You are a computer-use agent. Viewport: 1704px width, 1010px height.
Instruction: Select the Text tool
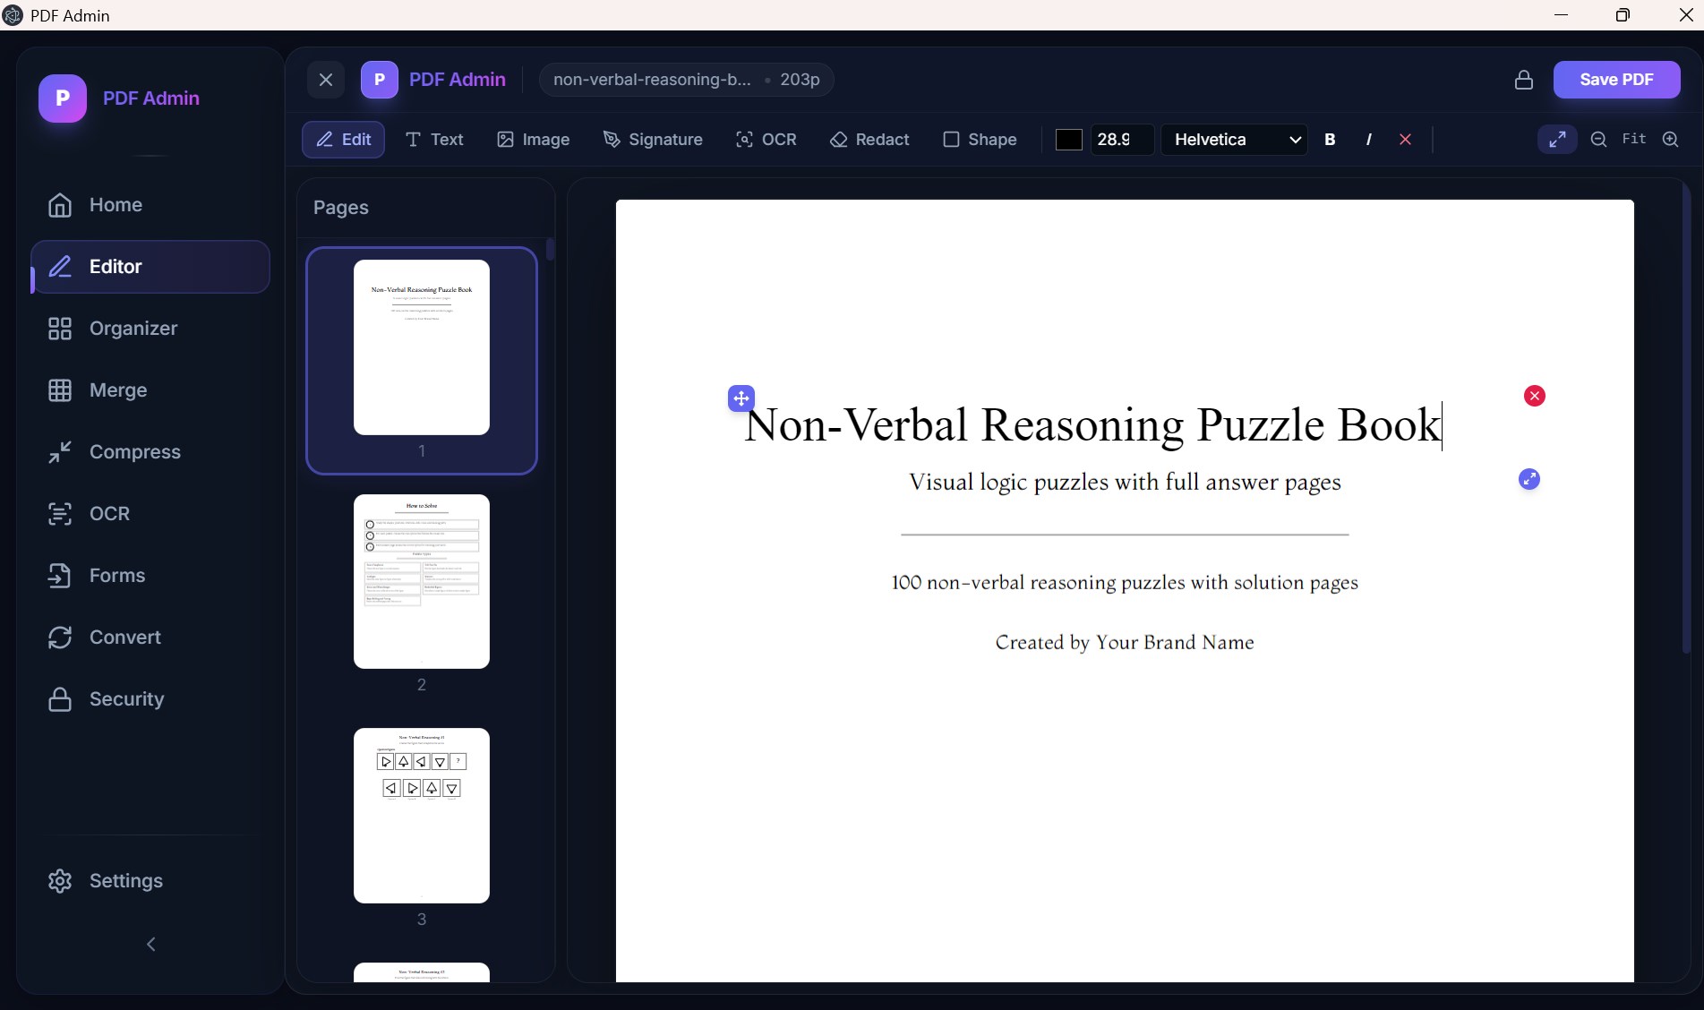coord(434,140)
